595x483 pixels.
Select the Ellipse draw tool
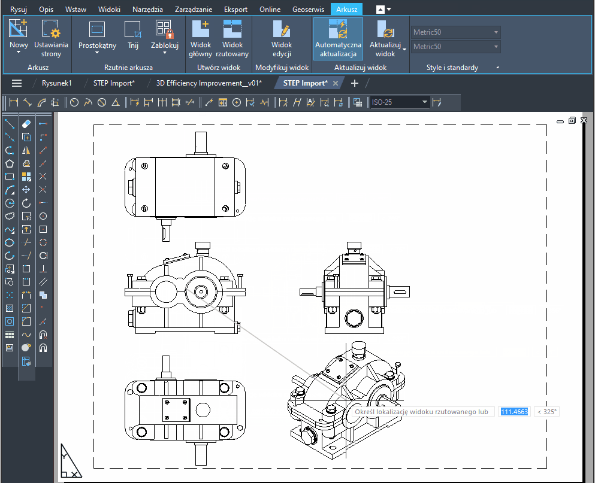(x=10, y=242)
